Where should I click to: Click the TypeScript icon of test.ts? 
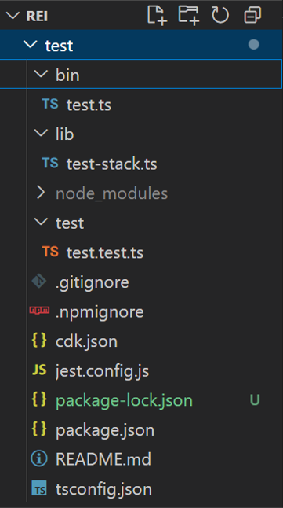[50, 104]
